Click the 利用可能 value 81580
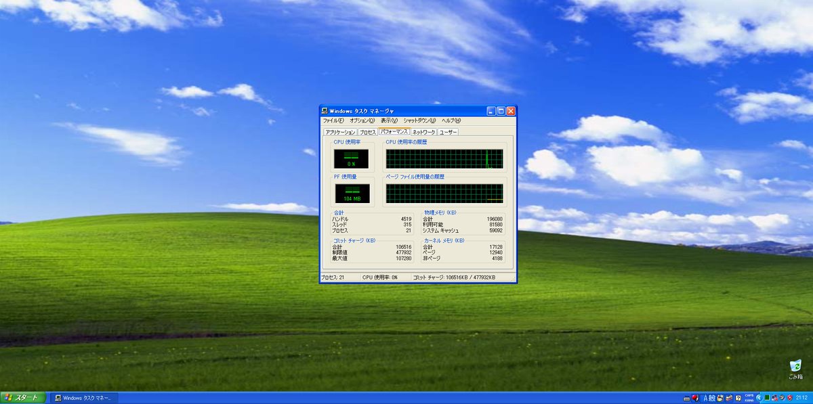Screen dimensions: 813x404 coord(496,225)
